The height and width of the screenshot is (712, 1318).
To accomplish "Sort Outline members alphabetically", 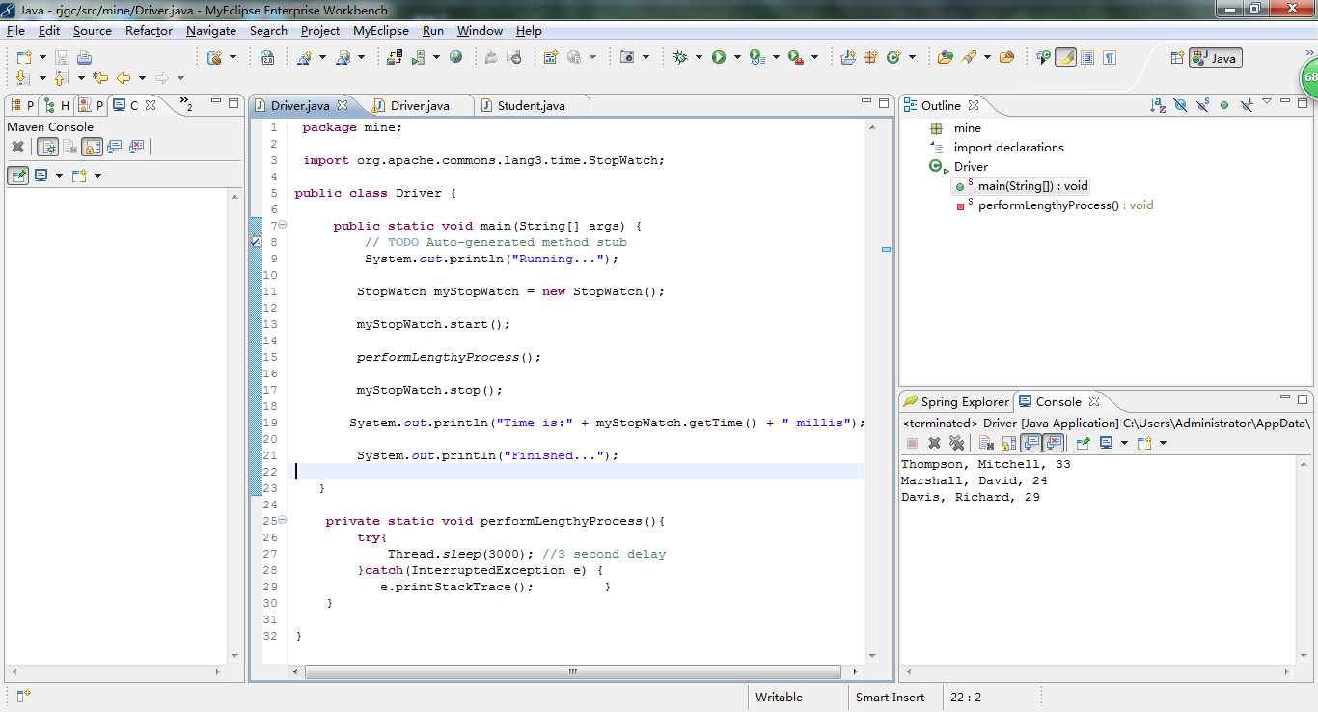I will (1158, 105).
